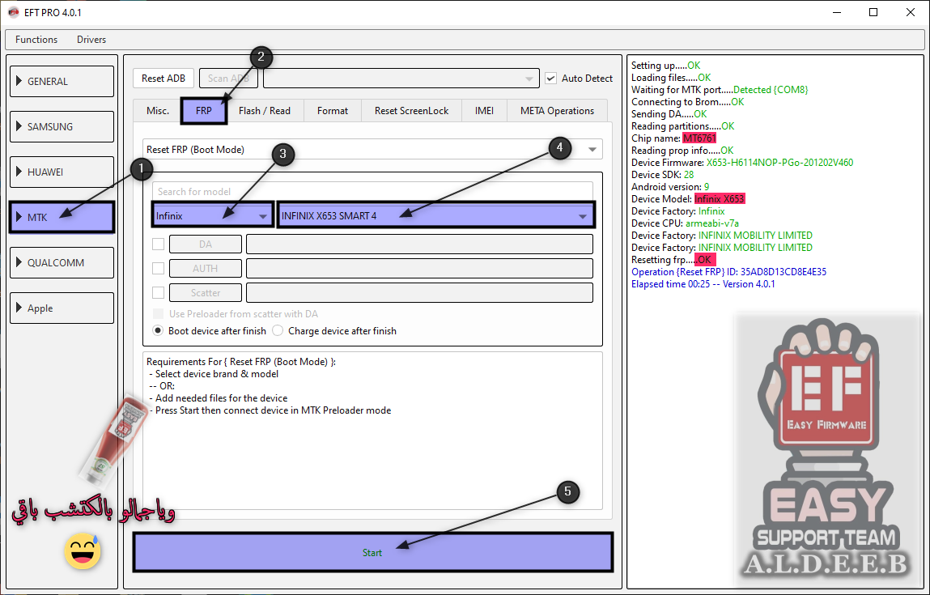Open the Infinix brand dropdown
The width and height of the screenshot is (930, 595).
point(212,216)
